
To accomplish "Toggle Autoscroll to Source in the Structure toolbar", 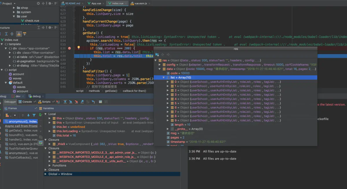I will [x=19, y=34].
